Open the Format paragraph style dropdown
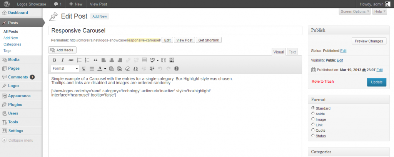 coord(65,69)
